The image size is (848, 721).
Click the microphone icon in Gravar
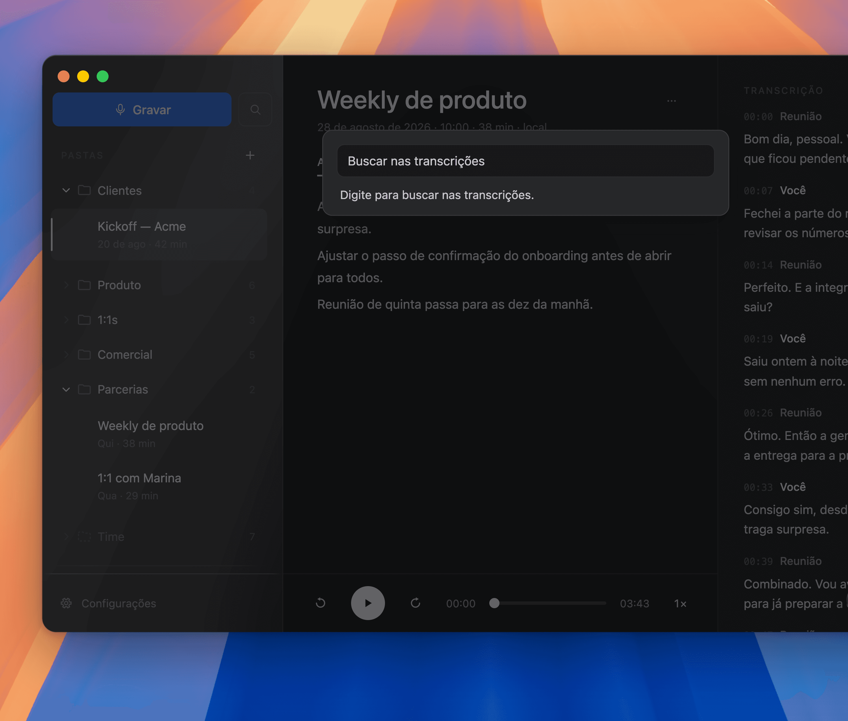point(120,109)
